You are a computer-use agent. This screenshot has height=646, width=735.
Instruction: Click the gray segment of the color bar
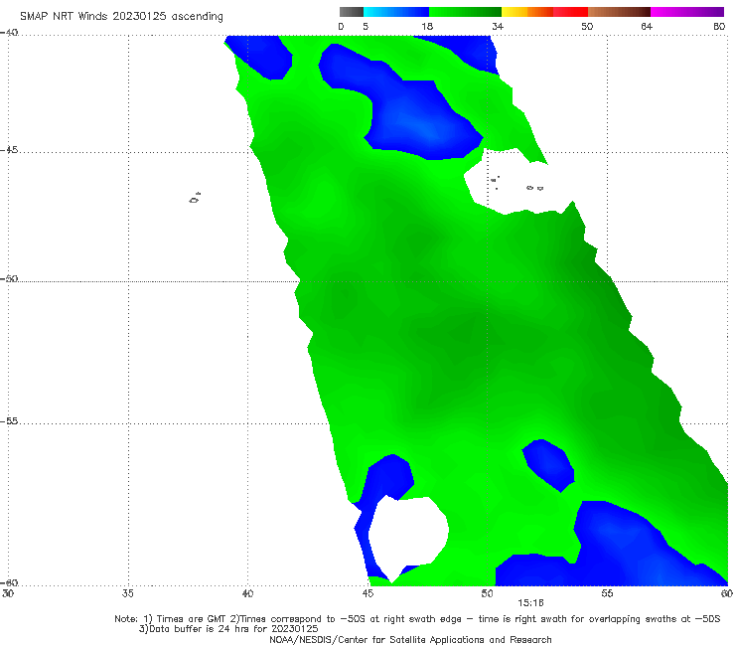click(x=352, y=12)
